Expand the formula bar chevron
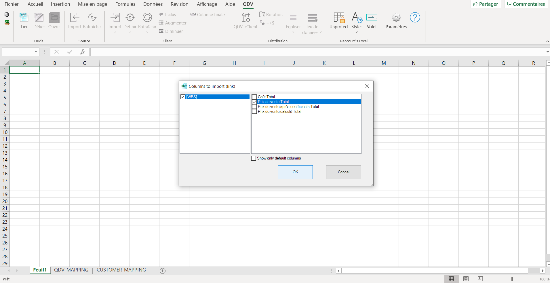Screen dimensions: 550x283 (x=547, y=52)
